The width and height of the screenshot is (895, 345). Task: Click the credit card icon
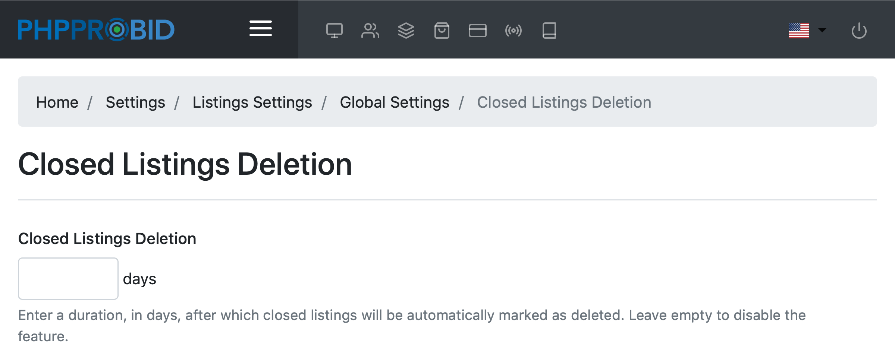[477, 31]
